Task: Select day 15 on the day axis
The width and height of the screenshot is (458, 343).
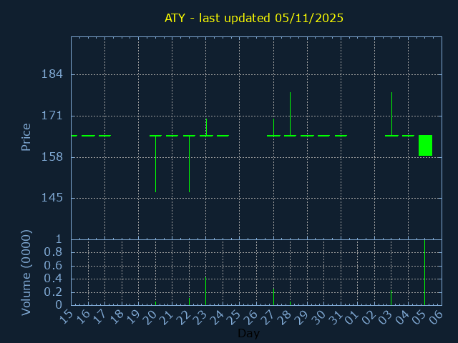Action: [x=66, y=317]
